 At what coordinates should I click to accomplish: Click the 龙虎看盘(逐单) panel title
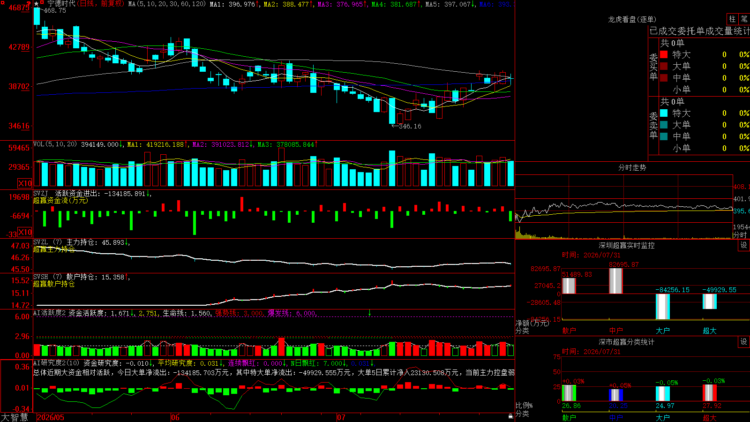coord(632,19)
